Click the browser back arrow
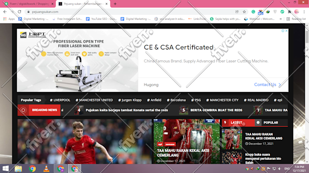 [x=5, y=12]
